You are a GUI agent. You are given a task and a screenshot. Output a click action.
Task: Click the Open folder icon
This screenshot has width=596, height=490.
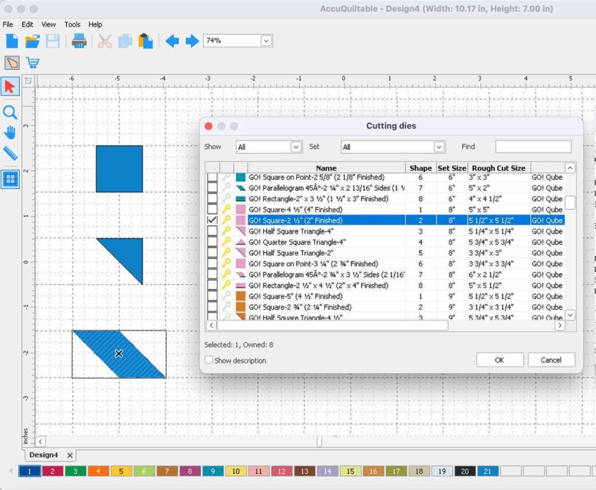(32, 41)
